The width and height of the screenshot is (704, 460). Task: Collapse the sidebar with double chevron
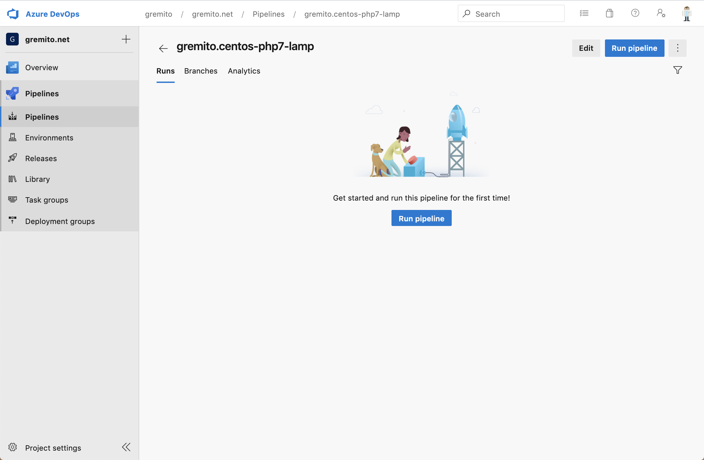pyautogui.click(x=126, y=447)
